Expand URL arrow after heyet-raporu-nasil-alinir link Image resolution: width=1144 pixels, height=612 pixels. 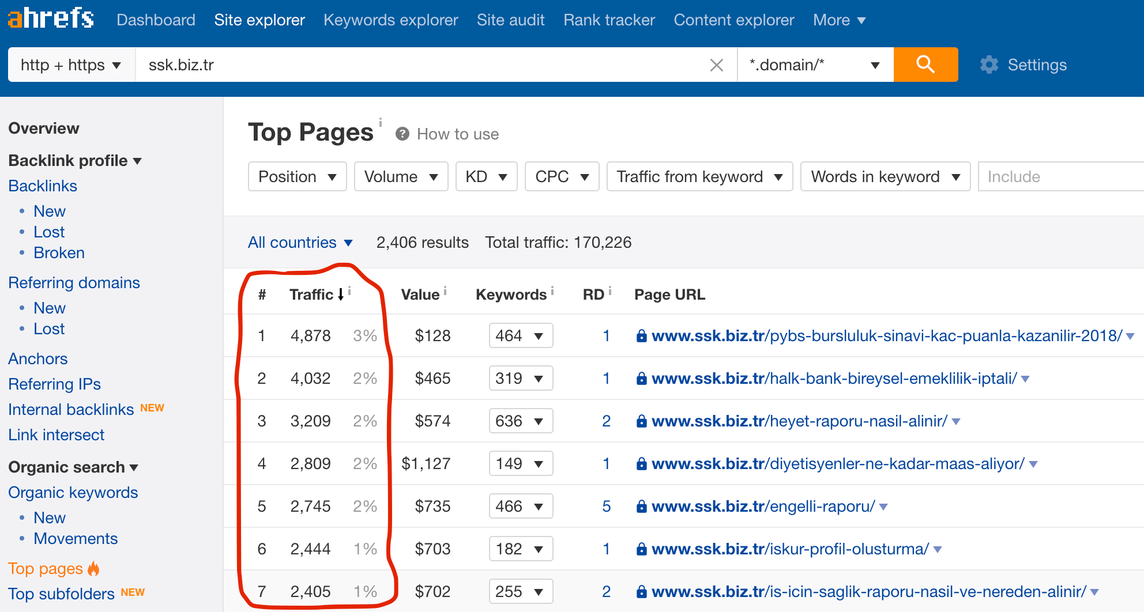coord(956,421)
